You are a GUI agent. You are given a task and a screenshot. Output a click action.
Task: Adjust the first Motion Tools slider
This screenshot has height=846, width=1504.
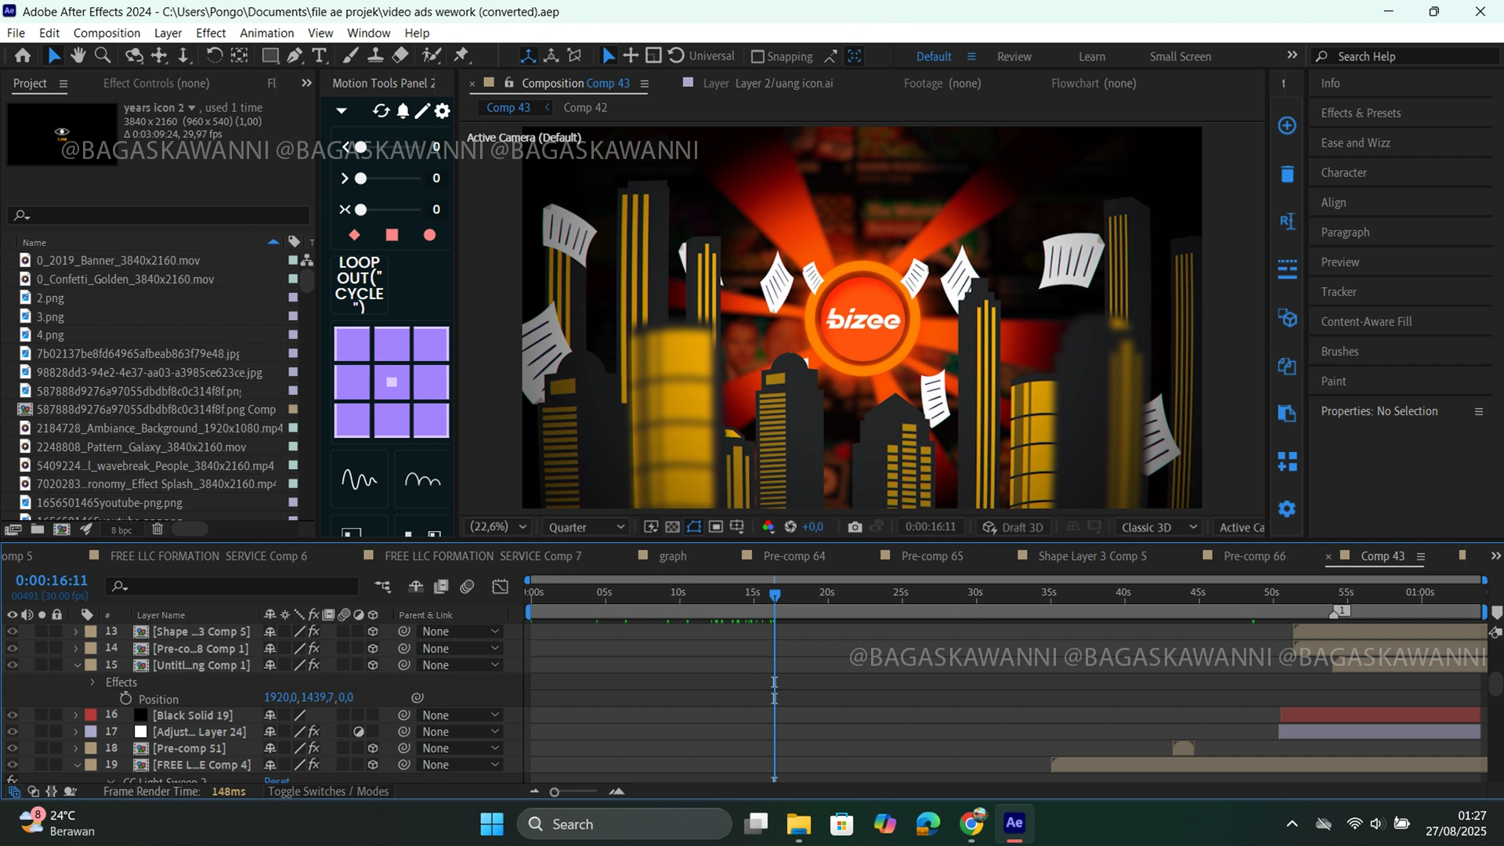click(x=360, y=147)
